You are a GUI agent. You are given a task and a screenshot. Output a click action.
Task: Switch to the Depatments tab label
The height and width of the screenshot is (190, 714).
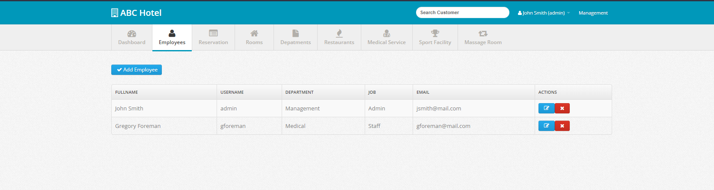[x=295, y=42]
